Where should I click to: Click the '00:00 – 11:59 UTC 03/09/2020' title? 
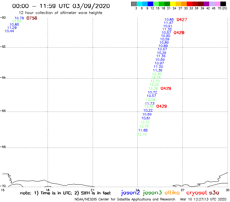(61, 6)
